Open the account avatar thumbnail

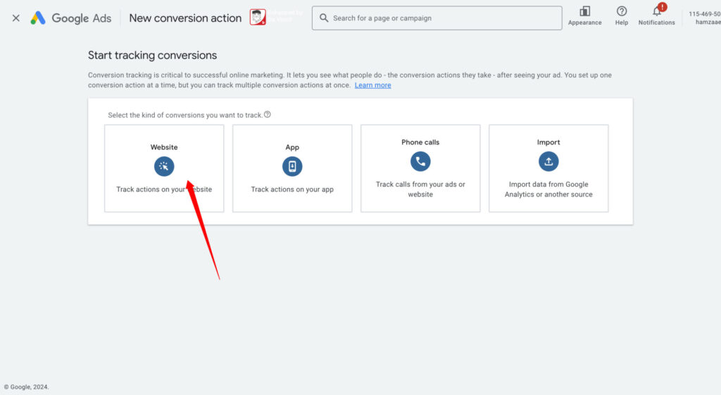[258, 18]
